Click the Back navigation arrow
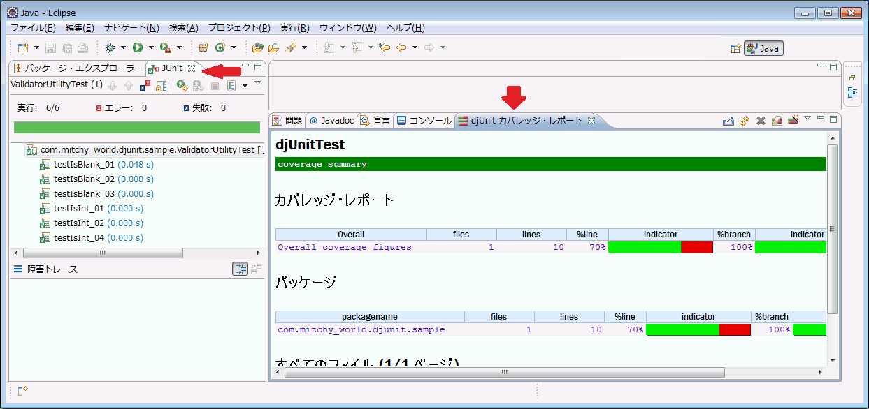869x409 pixels. coord(401,47)
